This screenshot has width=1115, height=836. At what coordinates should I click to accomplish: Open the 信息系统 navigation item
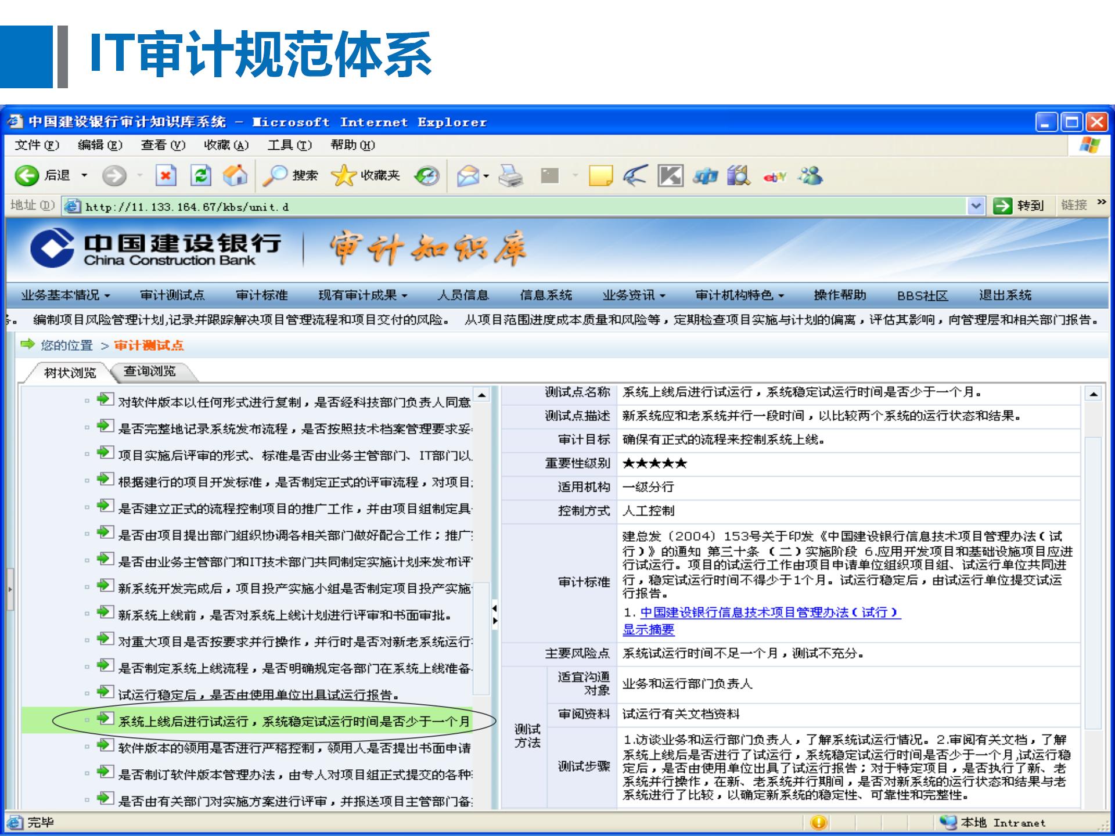[x=546, y=296]
